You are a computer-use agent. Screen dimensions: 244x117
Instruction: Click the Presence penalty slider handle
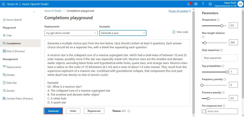(x=208, y=99)
